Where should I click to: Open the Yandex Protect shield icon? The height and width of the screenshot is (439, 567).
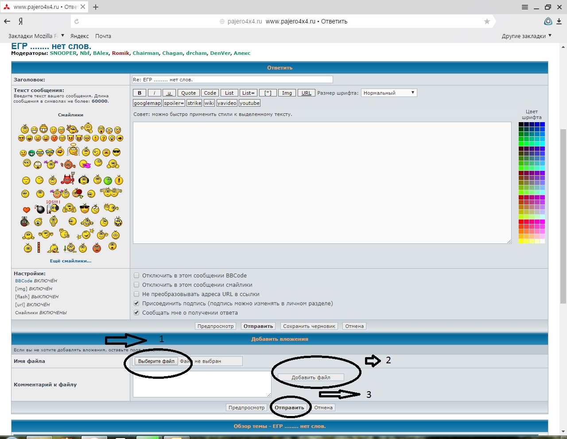click(x=548, y=21)
